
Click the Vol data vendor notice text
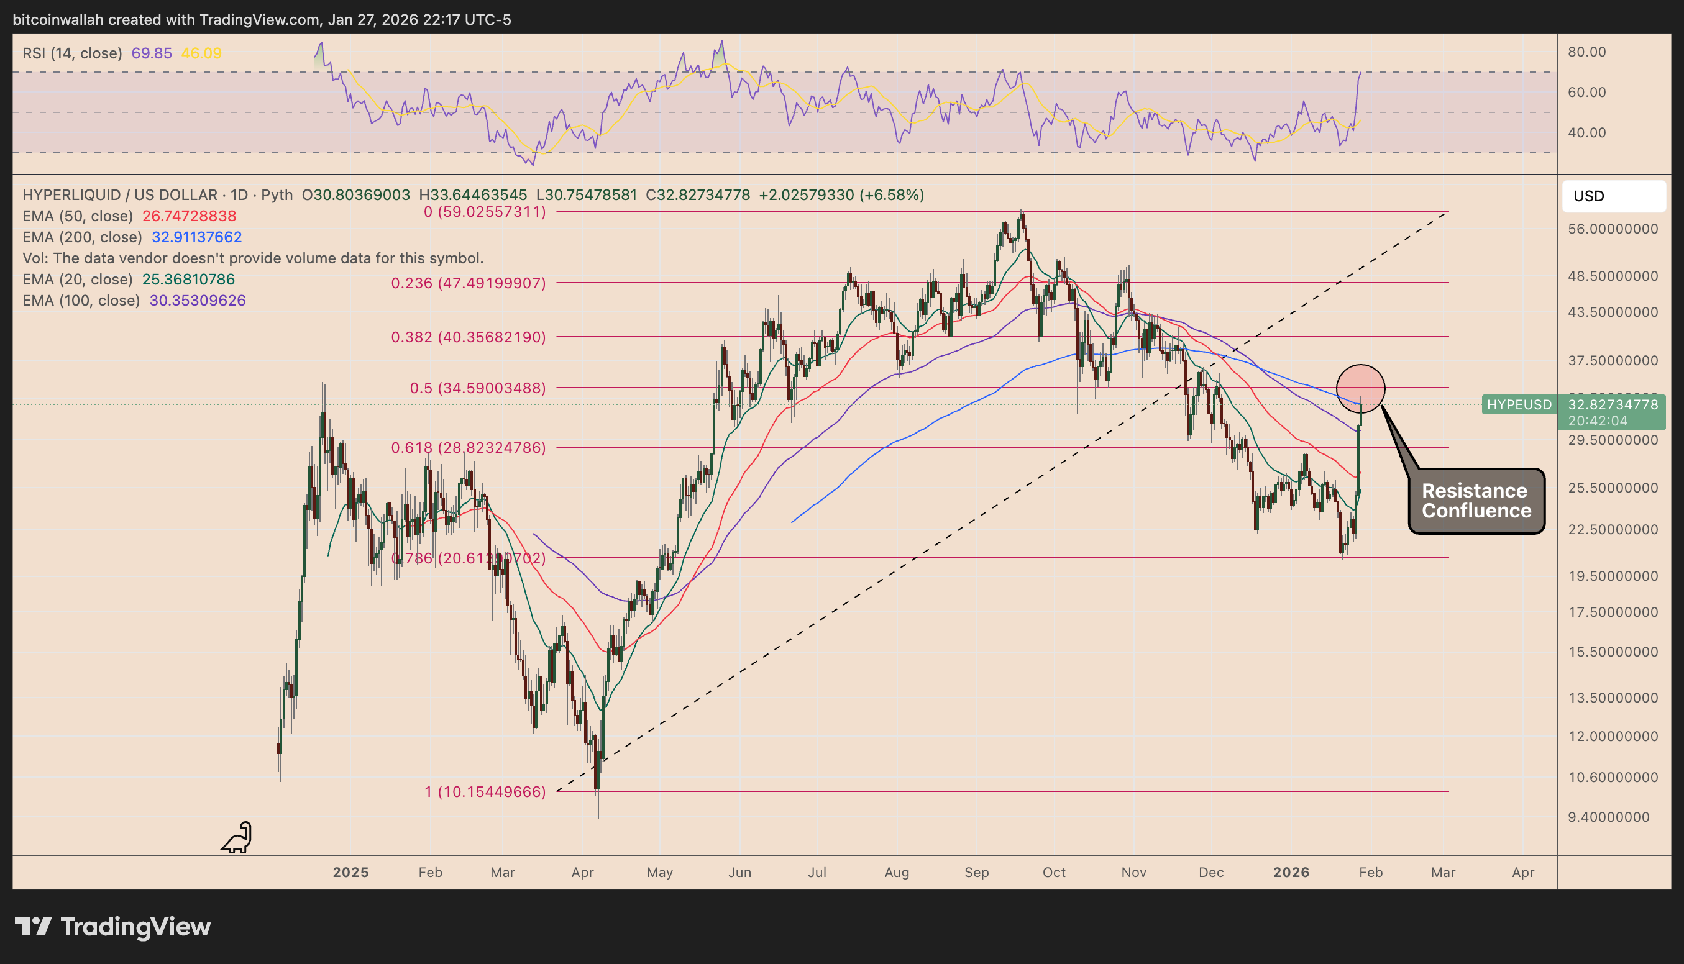coord(252,258)
